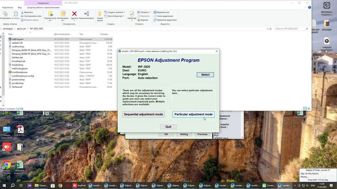This screenshot has width=337, height=189.
Task: Click the refresh icon beside the address bar
Action: (x=270, y=29)
